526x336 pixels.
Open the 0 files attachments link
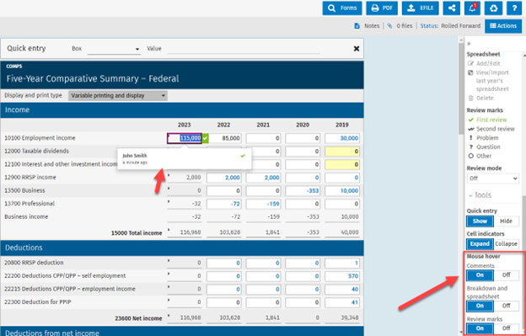point(400,26)
